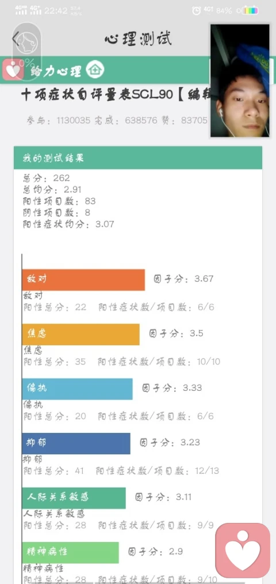
Task: Open the floating pink heart app icon
Action: coord(243,551)
